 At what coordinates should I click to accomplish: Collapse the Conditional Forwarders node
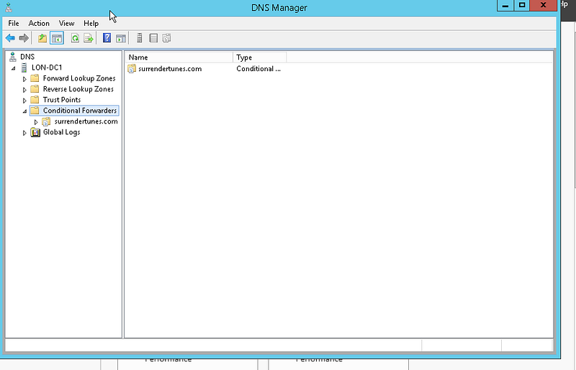(x=24, y=111)
